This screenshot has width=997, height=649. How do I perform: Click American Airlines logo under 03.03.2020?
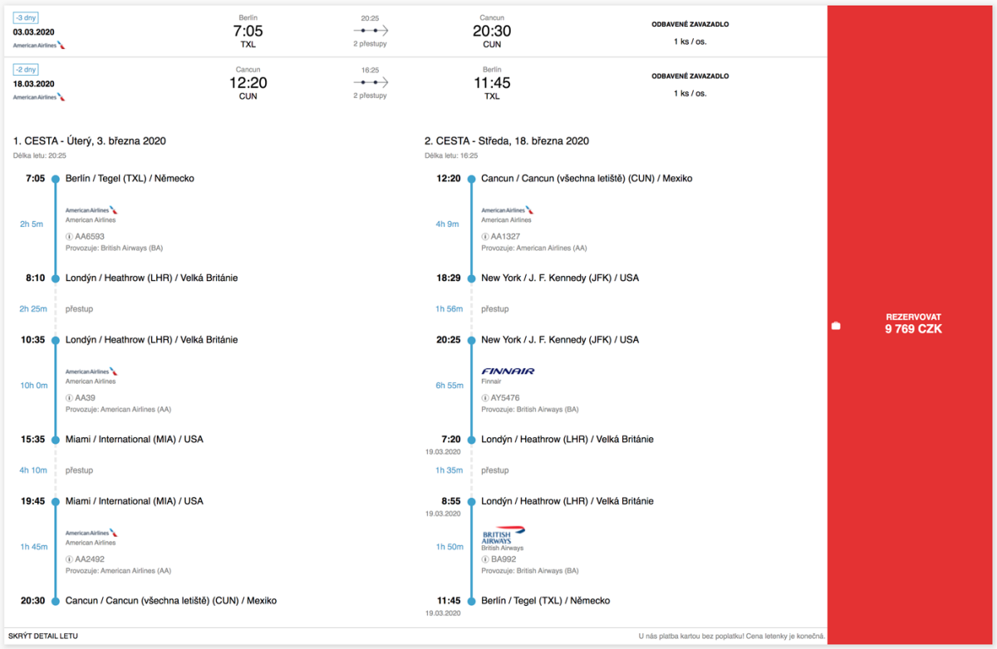click(x=39, y=45)
